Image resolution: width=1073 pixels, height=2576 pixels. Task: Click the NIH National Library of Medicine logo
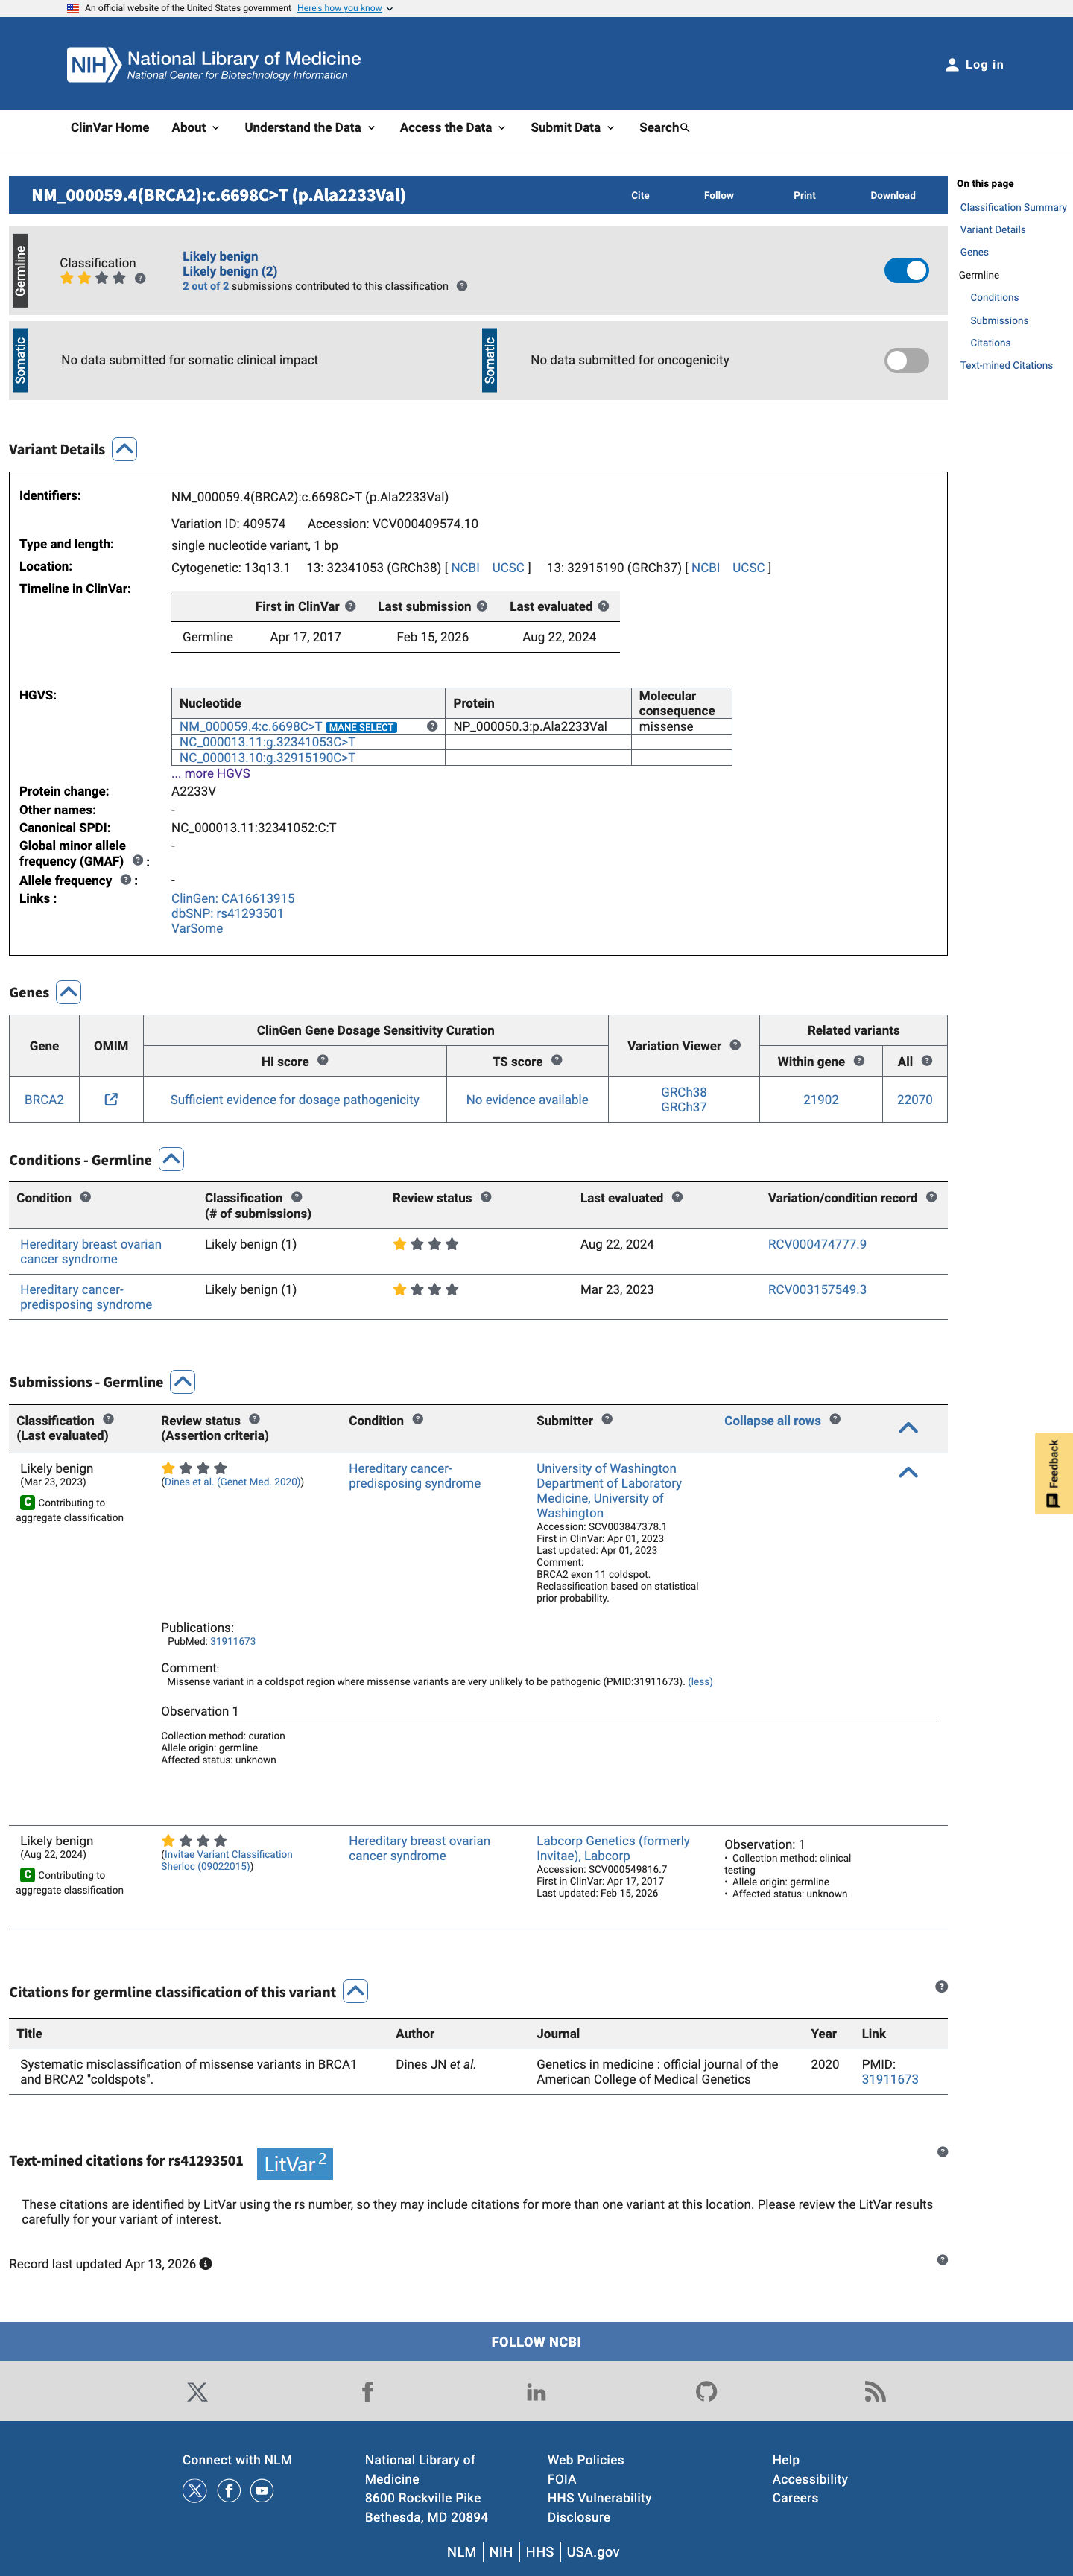[214, 65]
